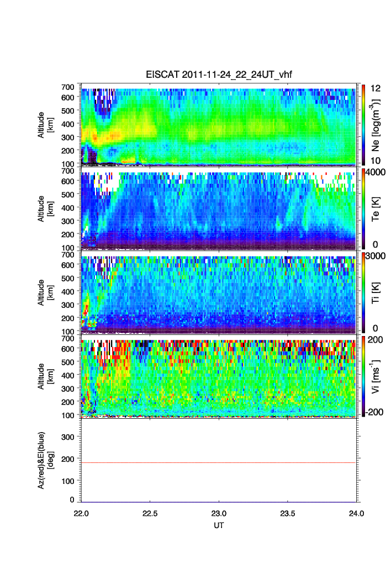Click the 3000 value on Ti colorbar
Screen dimensions: 391x586
point(376,256)
